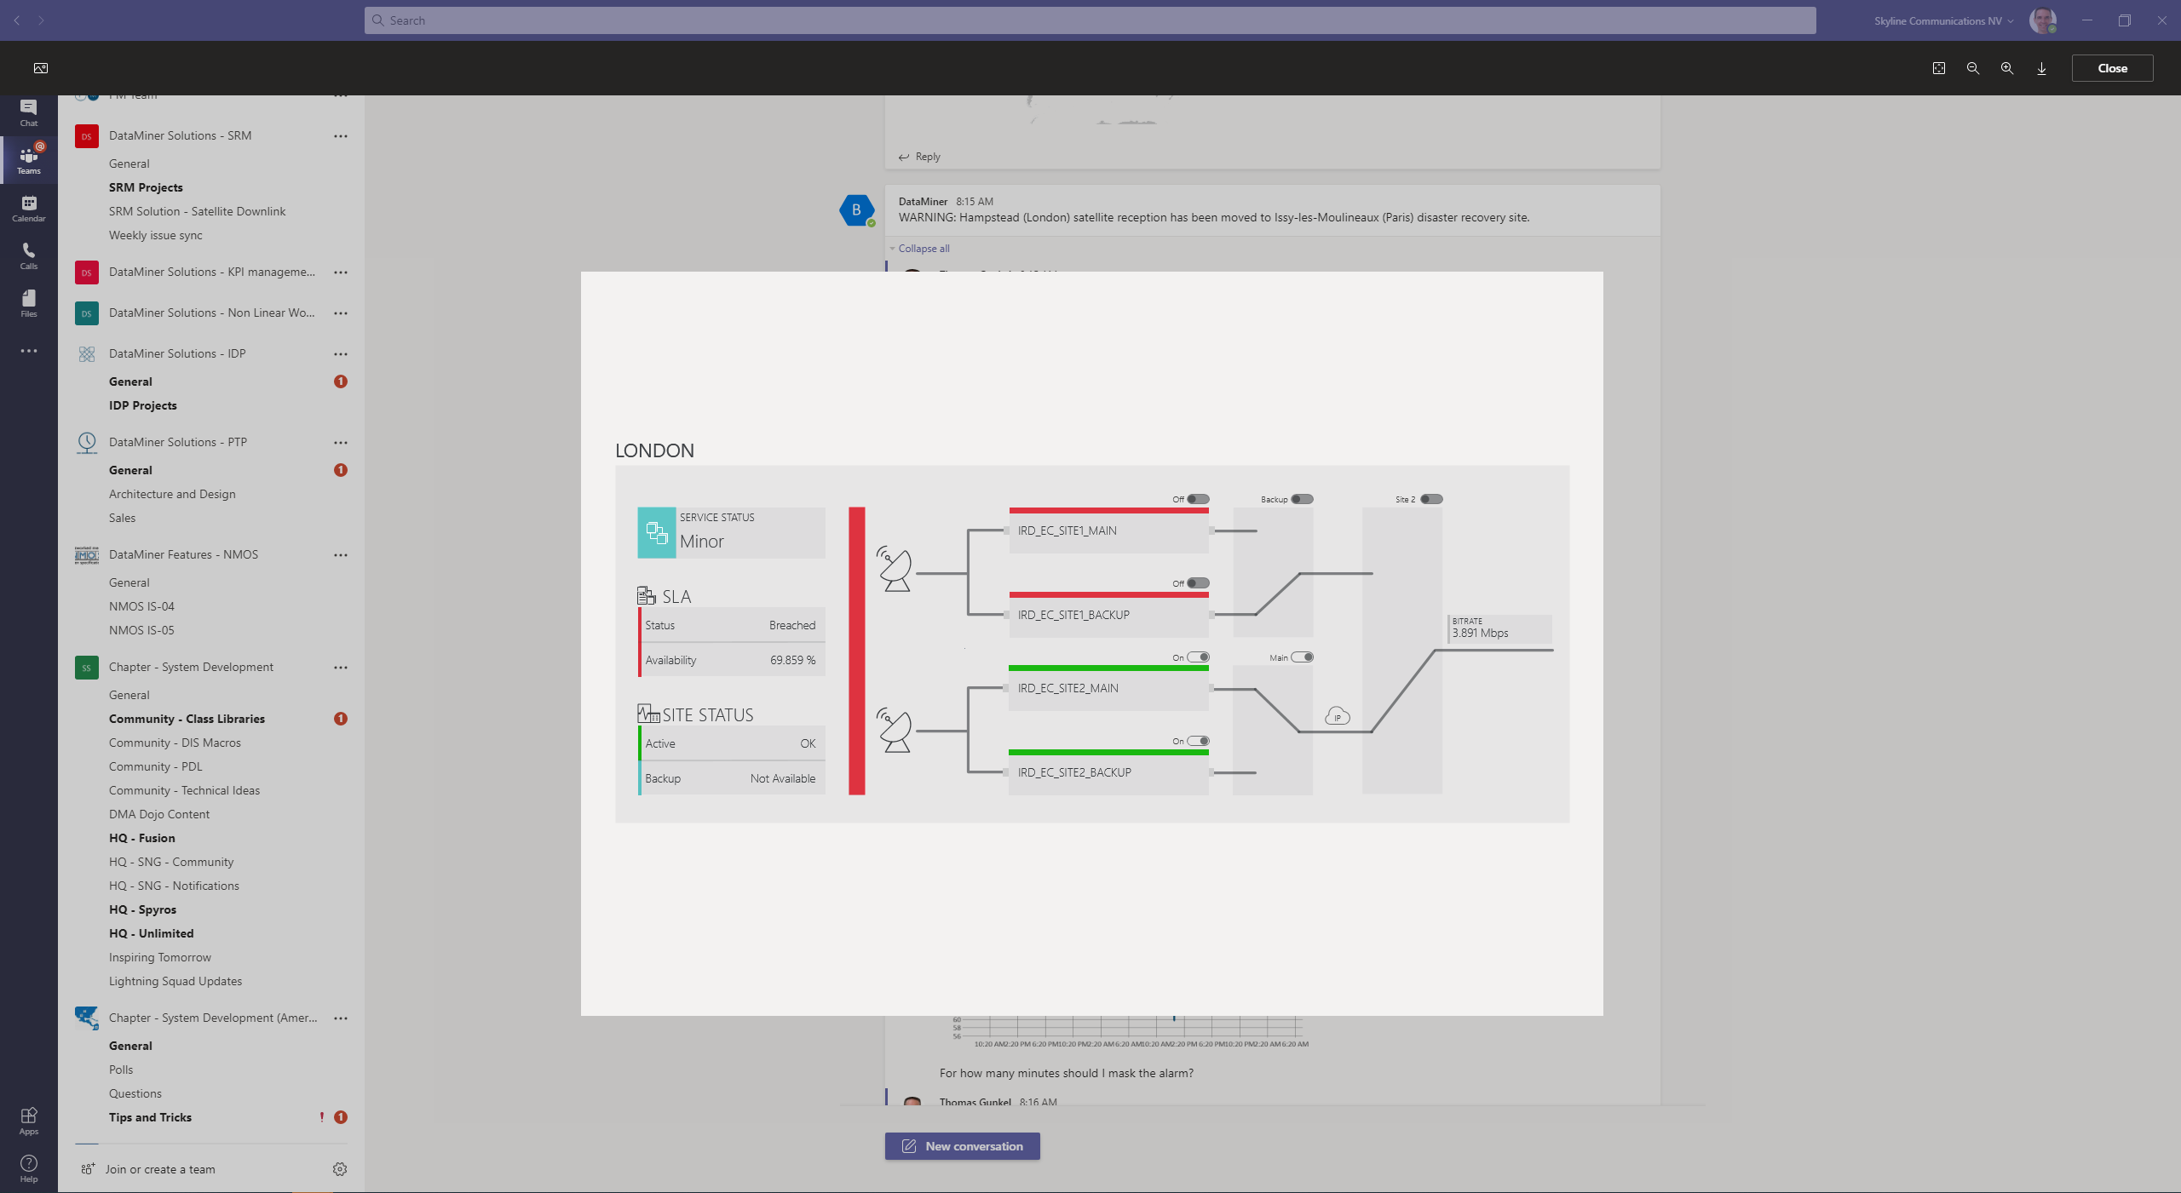The image size is (2181, 1193).
Task: Open the Teams section in the left rail
Action: tap(28, 159)
